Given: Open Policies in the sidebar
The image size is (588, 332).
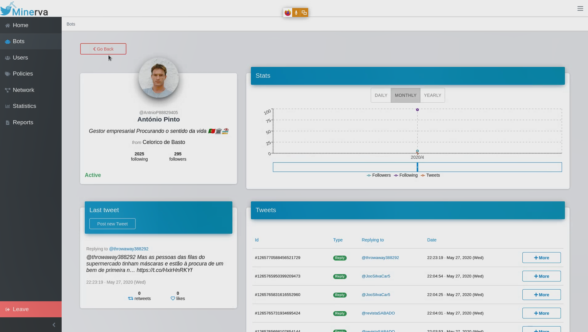Looking at the screenshot, I should (x=31, y=74).
